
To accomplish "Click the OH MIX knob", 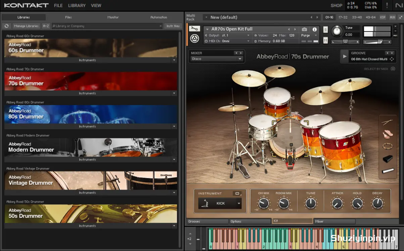I will [x=264, y=203].
